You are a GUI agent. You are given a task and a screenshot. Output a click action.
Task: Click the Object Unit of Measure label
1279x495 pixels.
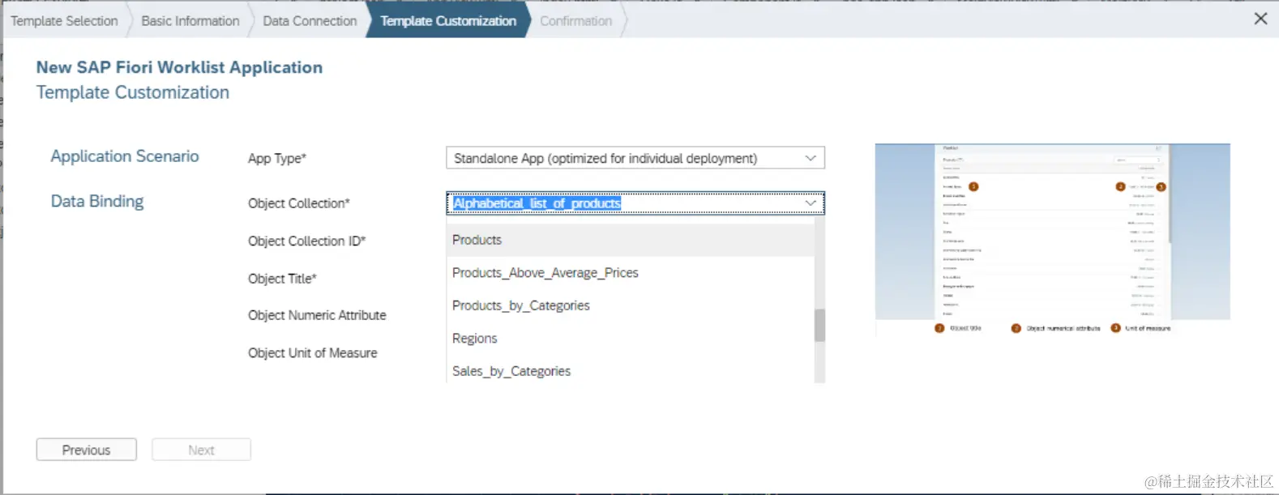[313, 353]
